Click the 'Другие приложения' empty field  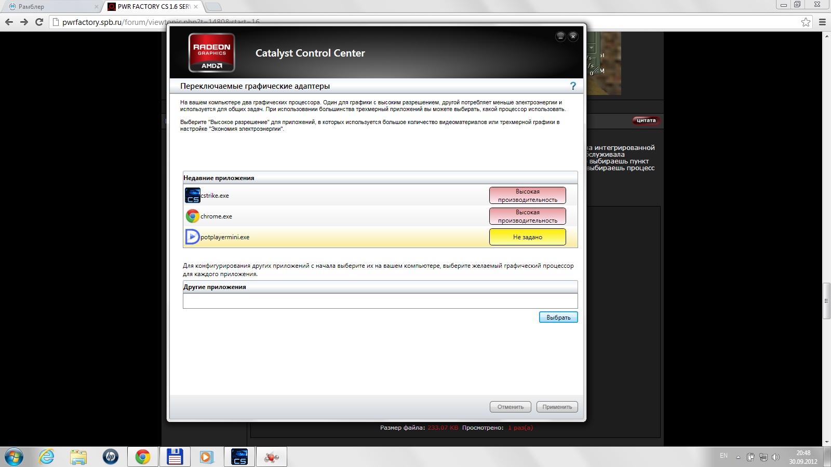(x=380, y=301)
